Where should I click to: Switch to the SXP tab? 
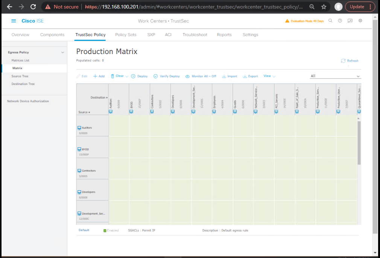(x=151, y=35)
